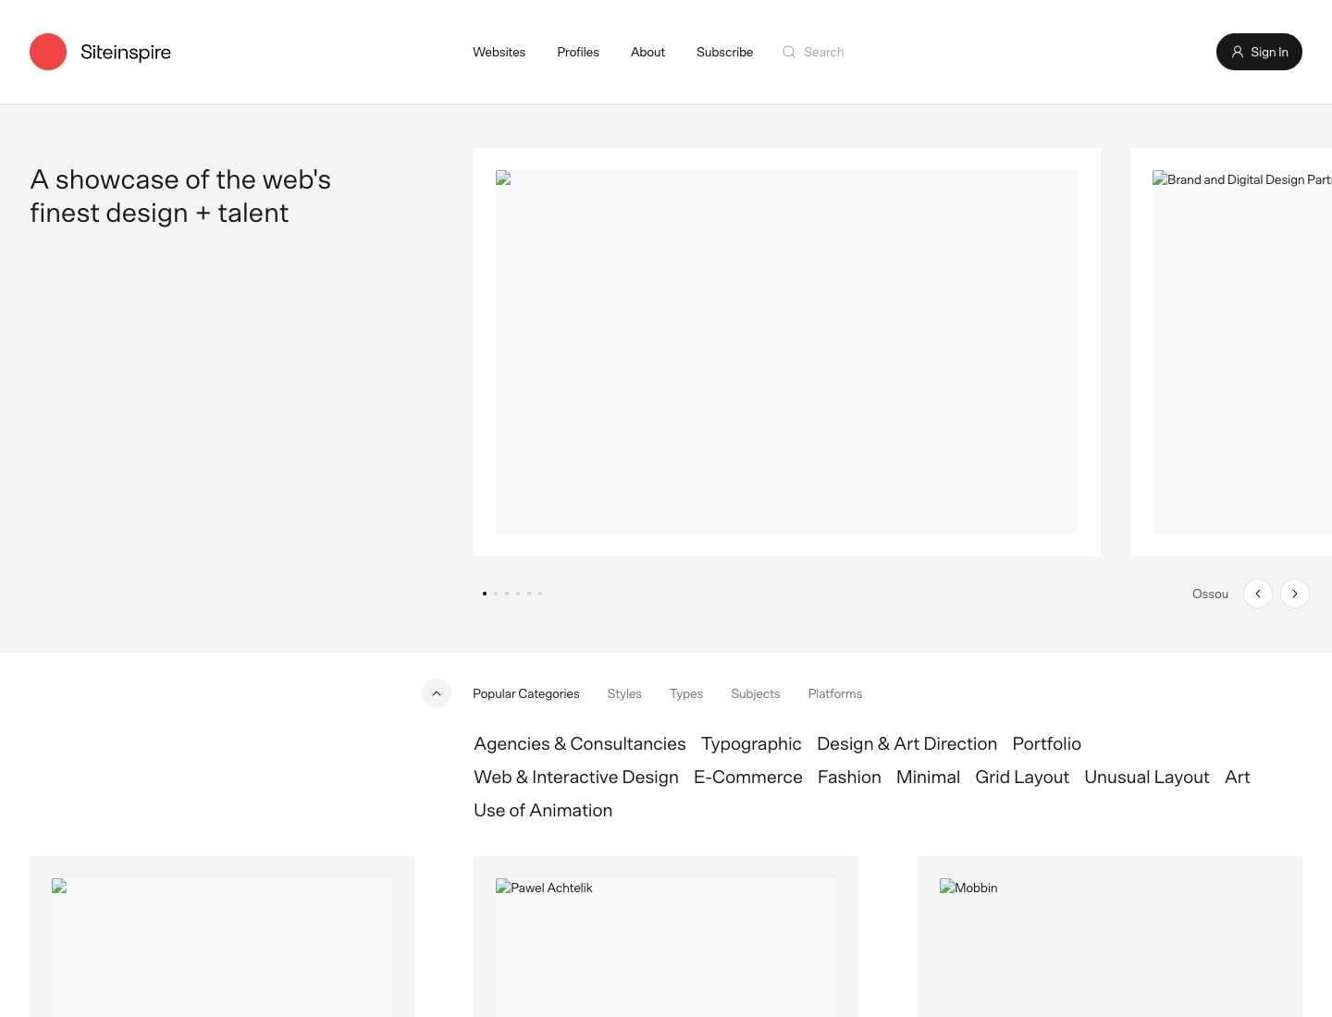Jump to the last slide using pagination dots
Viewport: 1332px width, 1017px height.
click(x=540, y=594)
